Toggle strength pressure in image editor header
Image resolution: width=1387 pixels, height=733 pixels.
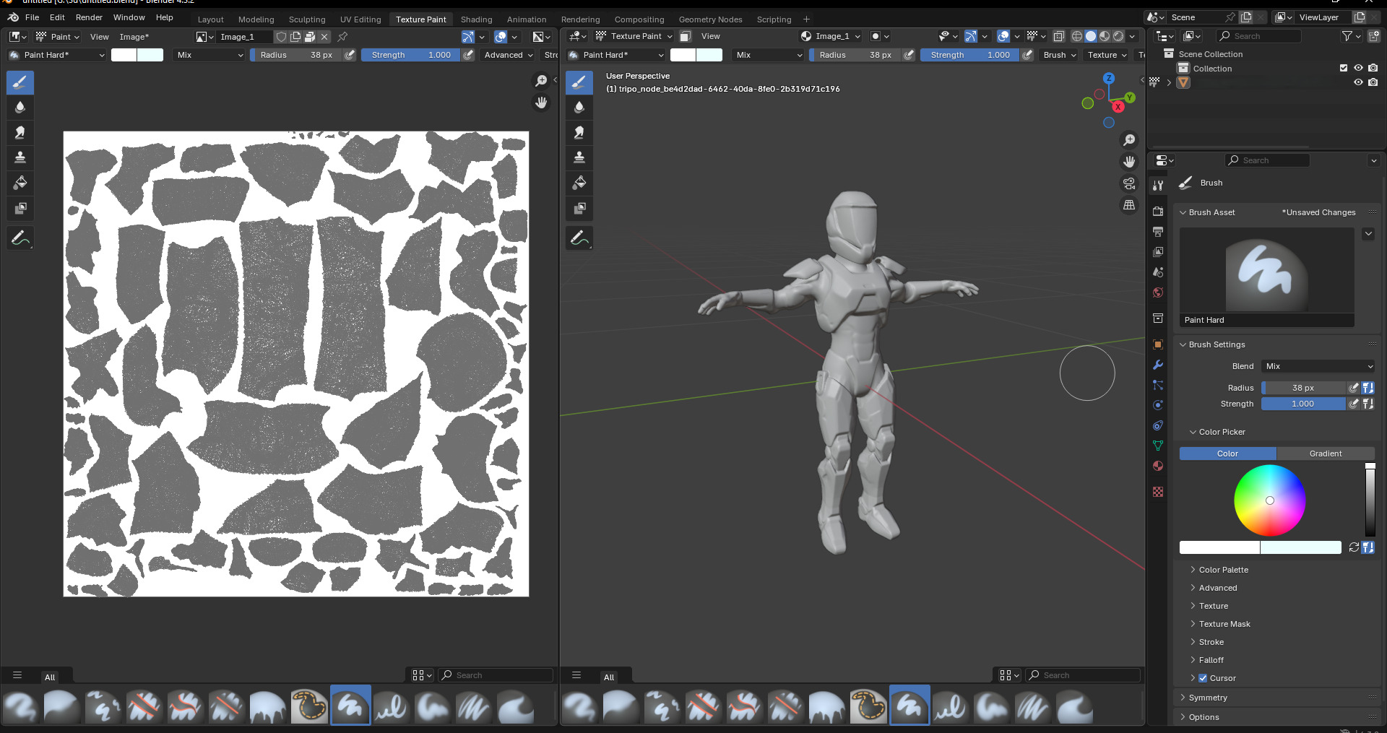[x=468, y=55]
